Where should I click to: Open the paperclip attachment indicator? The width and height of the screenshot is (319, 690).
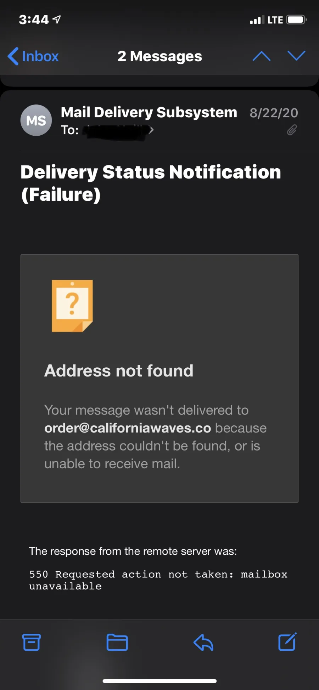292,130
